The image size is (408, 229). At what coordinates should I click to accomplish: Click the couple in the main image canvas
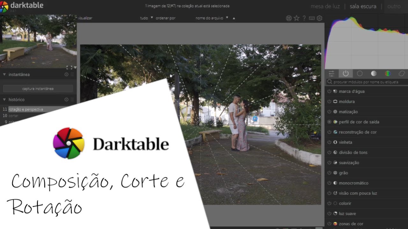pyautogui.click(x=239, y=122)
